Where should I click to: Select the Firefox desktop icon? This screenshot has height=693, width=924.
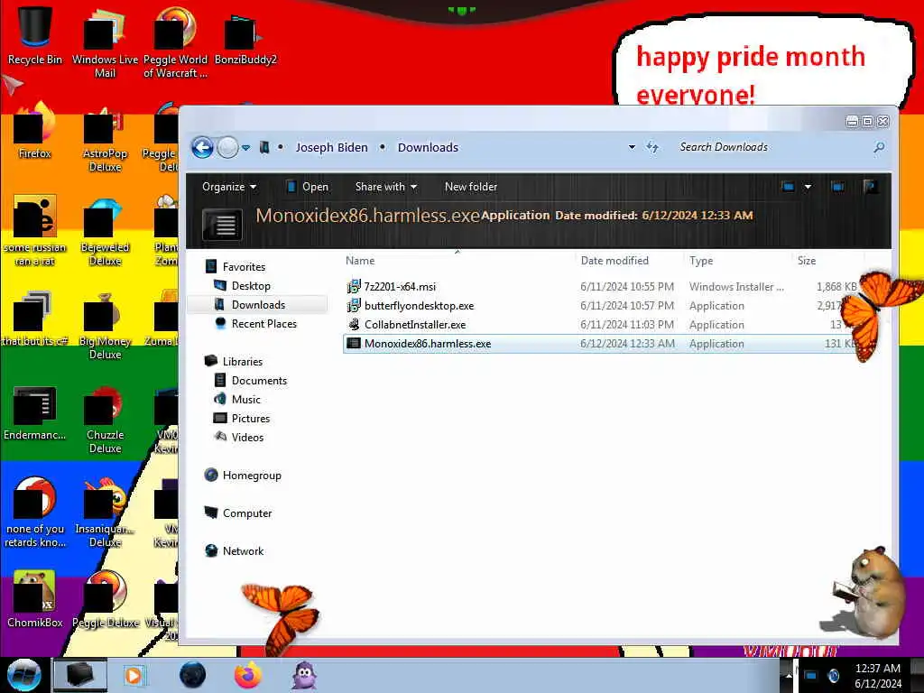tap(35, 131)
